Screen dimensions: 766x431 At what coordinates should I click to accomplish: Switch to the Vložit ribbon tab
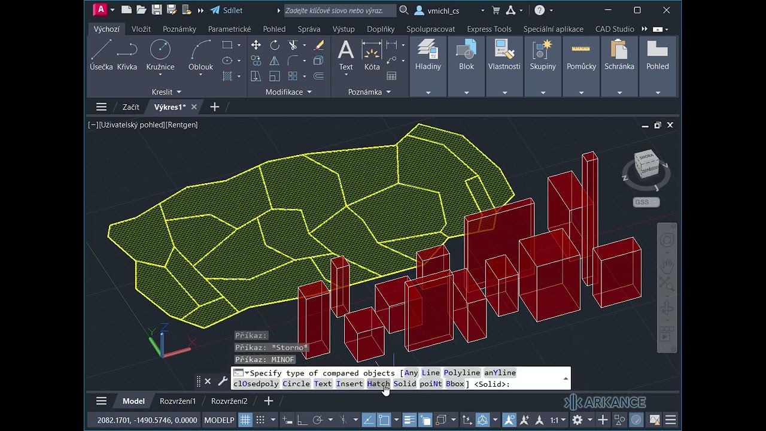(141, 29)
